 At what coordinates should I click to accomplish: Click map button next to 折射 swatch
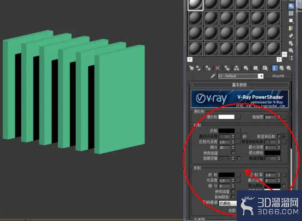point(238,175)
